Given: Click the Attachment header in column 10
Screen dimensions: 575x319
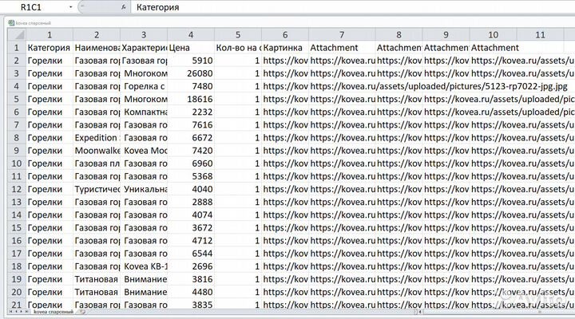Looking at the screenshot, I should tap(494, 48).
